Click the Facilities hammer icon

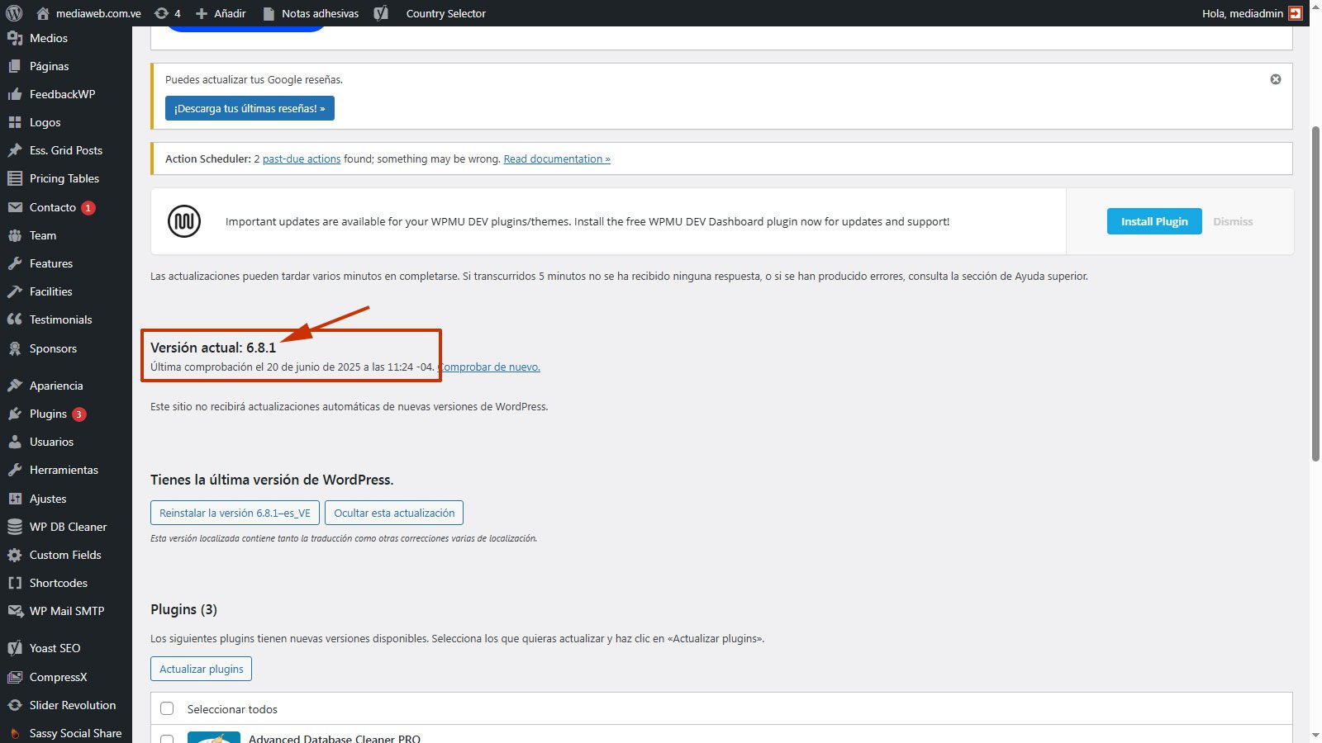15,291
